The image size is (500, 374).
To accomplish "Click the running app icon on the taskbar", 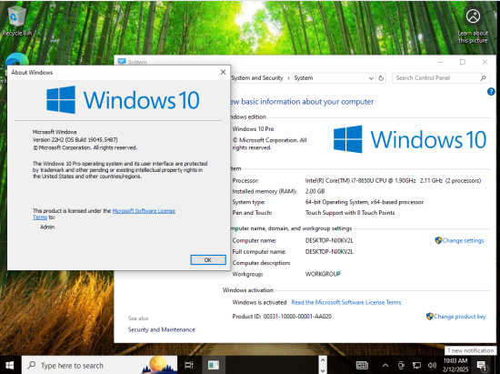I will 214,365.
